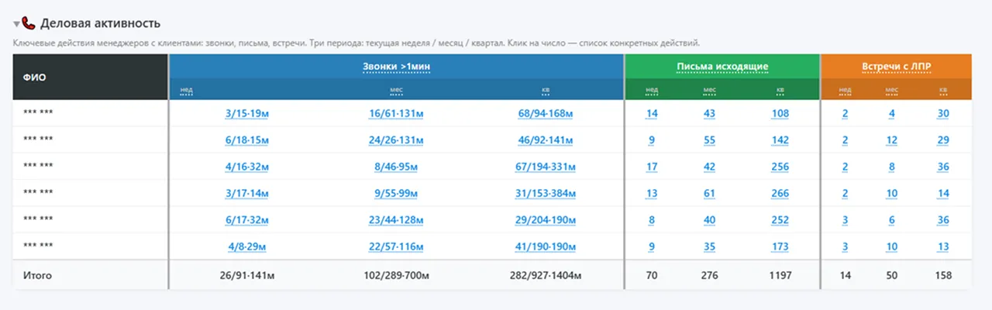Click quarterly letters value 142
This screenshot has height=310, width=992.
coord(780,140)
